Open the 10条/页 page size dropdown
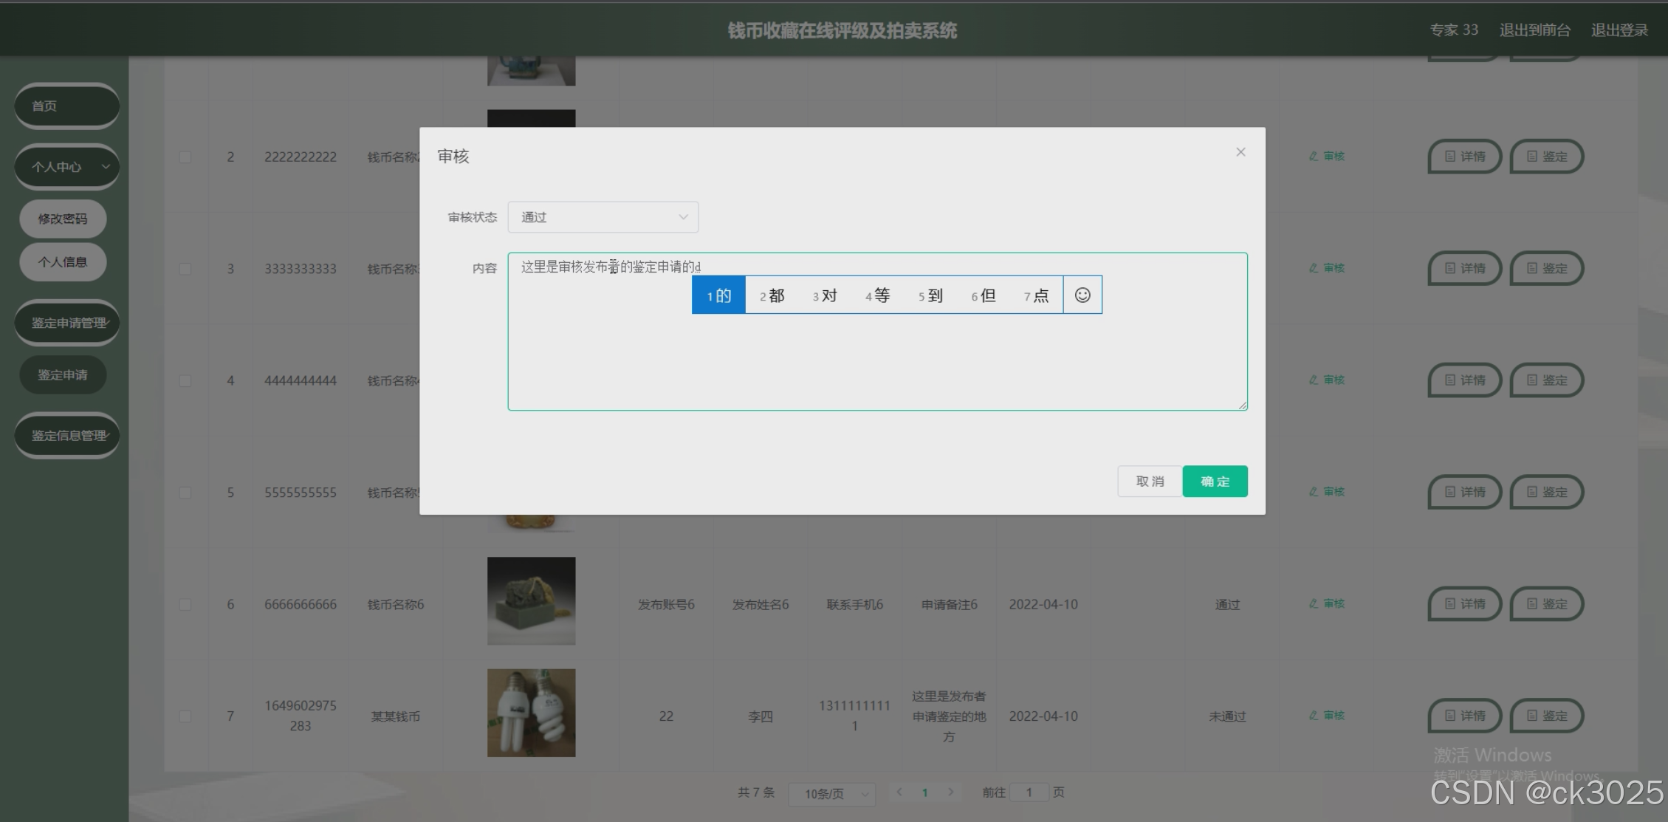The image size is (1668, 822). pos(831,794)
